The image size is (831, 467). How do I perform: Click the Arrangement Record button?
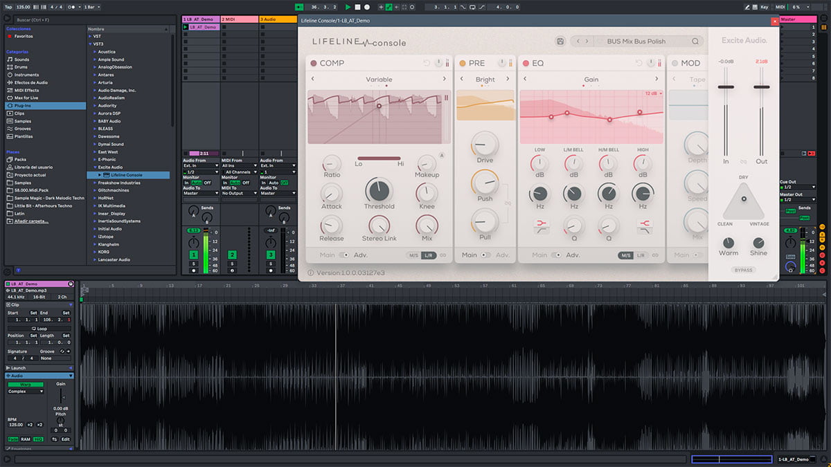click(366, 7)
